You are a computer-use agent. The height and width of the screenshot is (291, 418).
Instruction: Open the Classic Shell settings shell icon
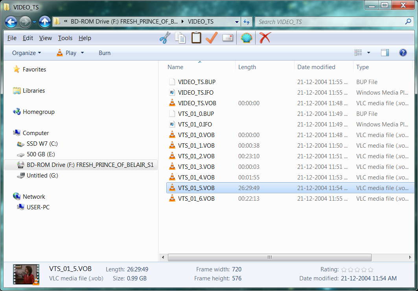246,38
